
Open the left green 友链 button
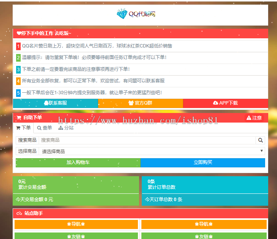76,236
